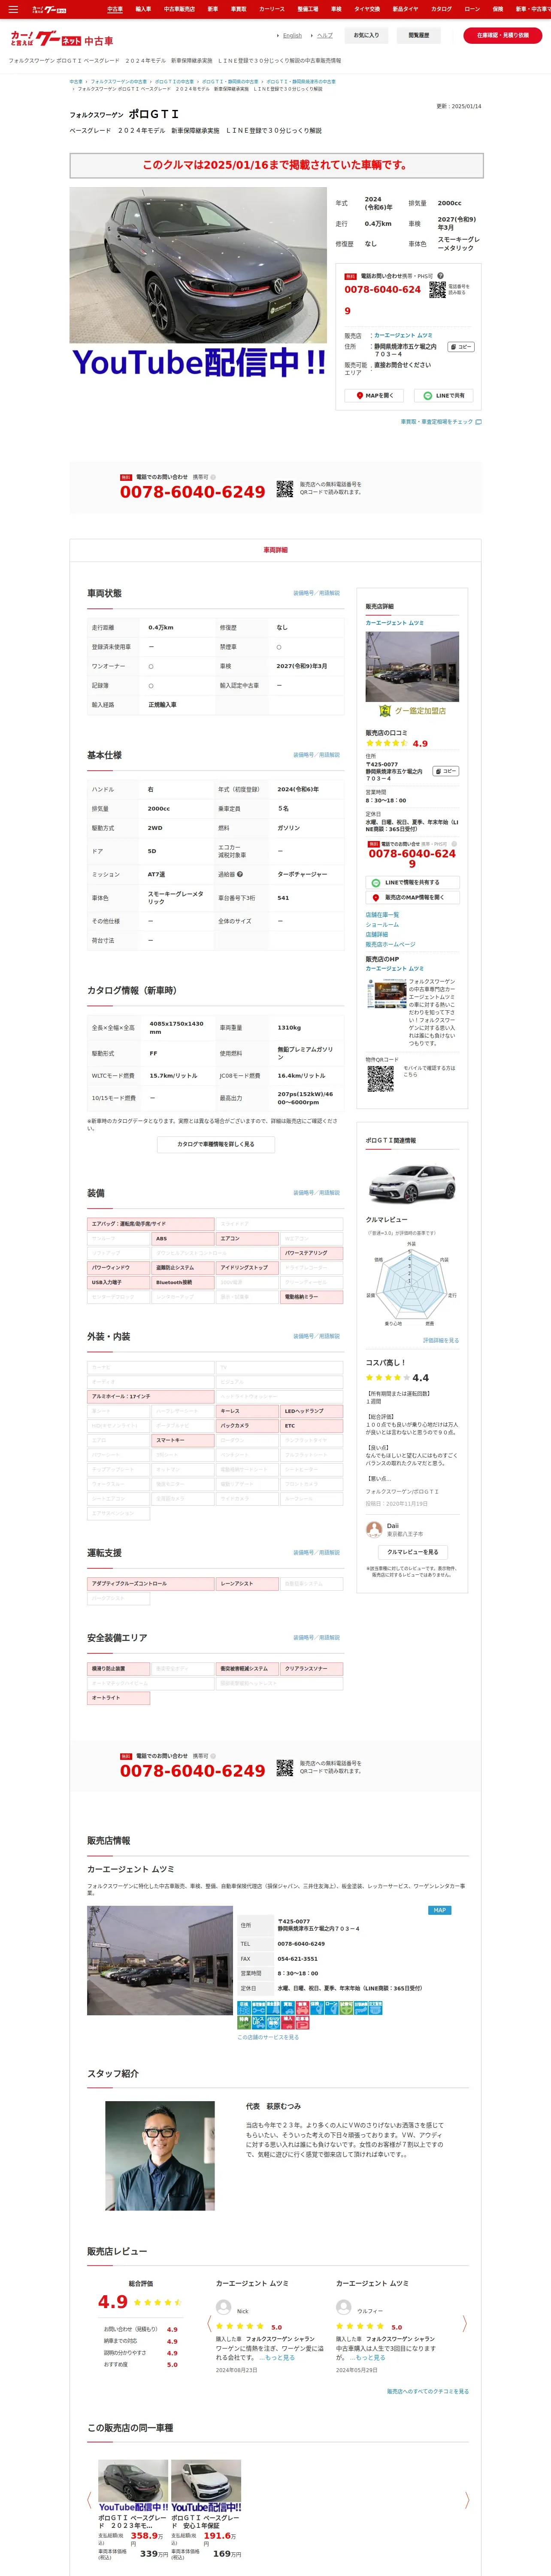
Task: Open この店舗のサービスを見る link
Action: (x=268, y=2037)
